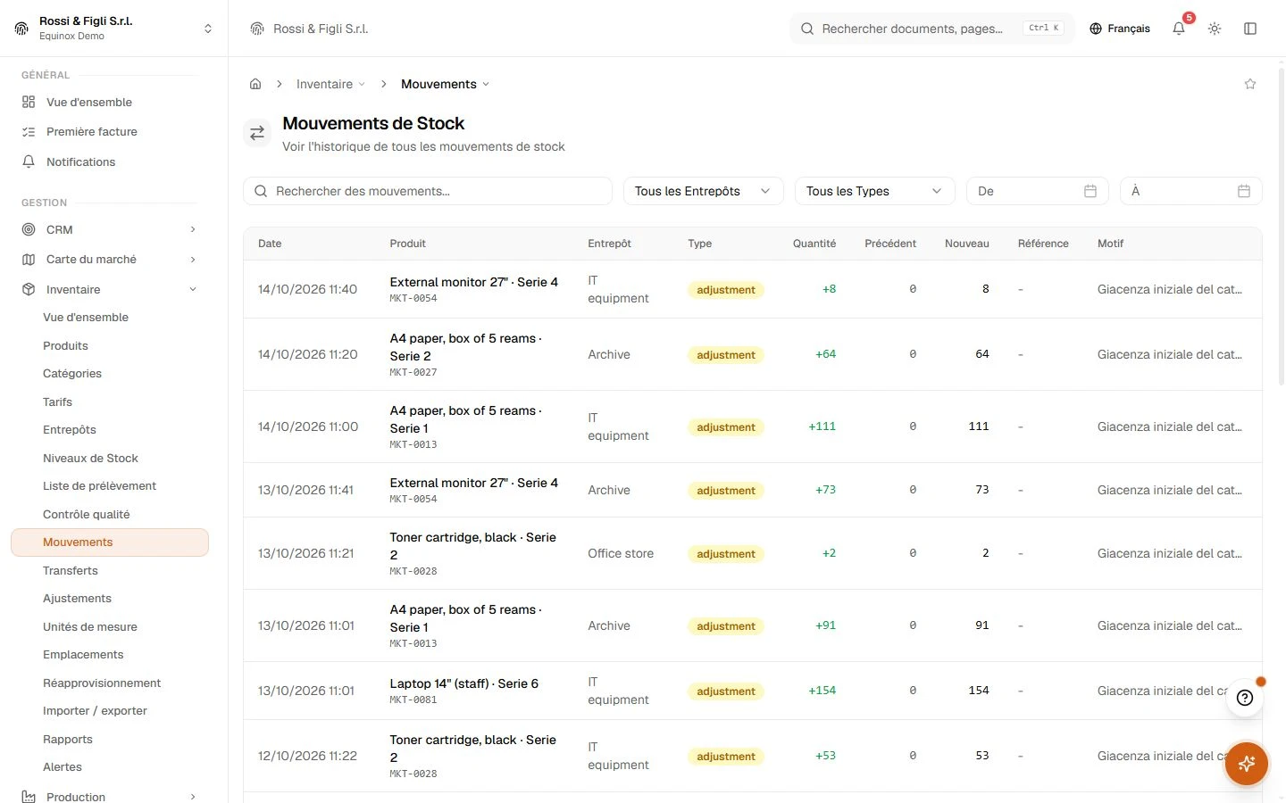Image resolution: width=1286 pixels, height=803 pixels.
Task: Expand the Carte du marché section chevron
Action: tap(193, 260)
